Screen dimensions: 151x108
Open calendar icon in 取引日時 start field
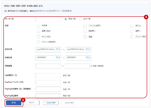pyautogui.click(x=57, y=49)
